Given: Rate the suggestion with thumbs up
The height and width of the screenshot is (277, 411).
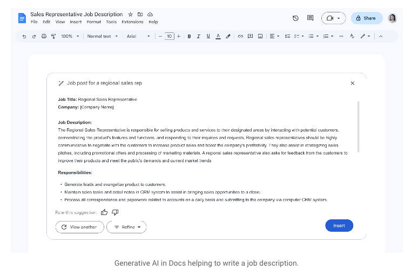Looking at the screenshot, I should point(104,212).
